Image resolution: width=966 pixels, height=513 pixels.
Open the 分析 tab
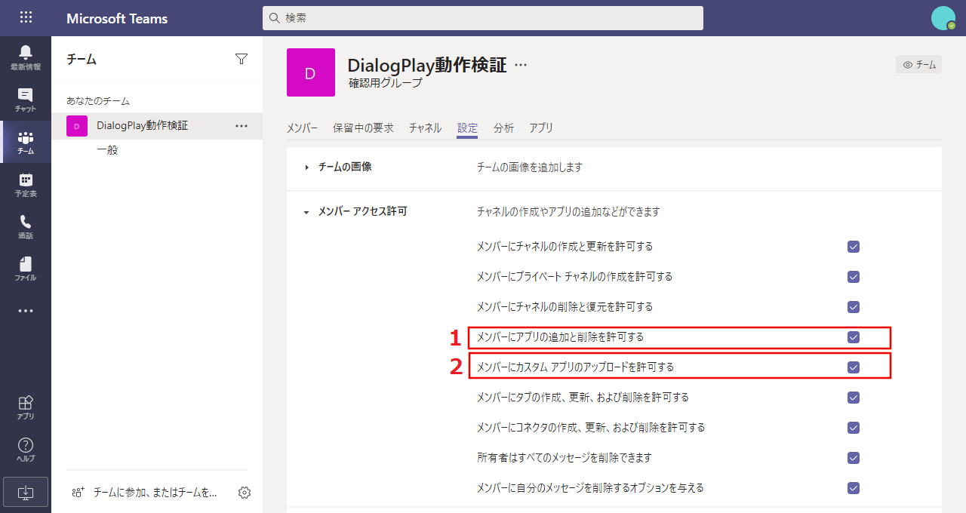504,128
